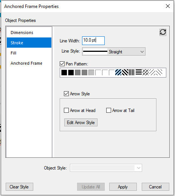Click the Apply button
This screenshot has width=175, height=196.
pyautogui.click(x=123, y=187)
